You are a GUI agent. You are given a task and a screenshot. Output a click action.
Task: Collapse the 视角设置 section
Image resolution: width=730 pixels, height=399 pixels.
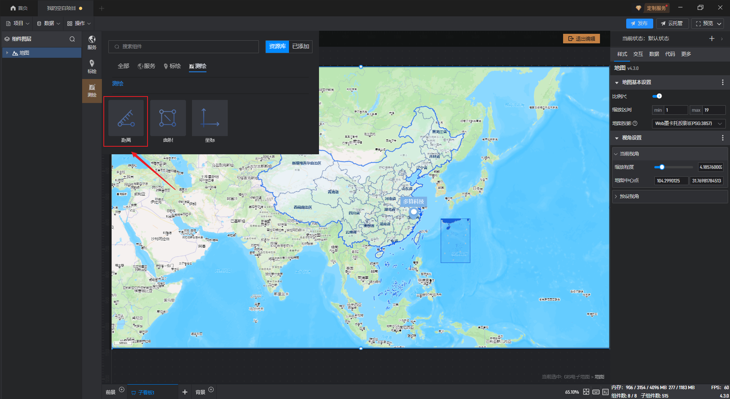coord(617,138)
